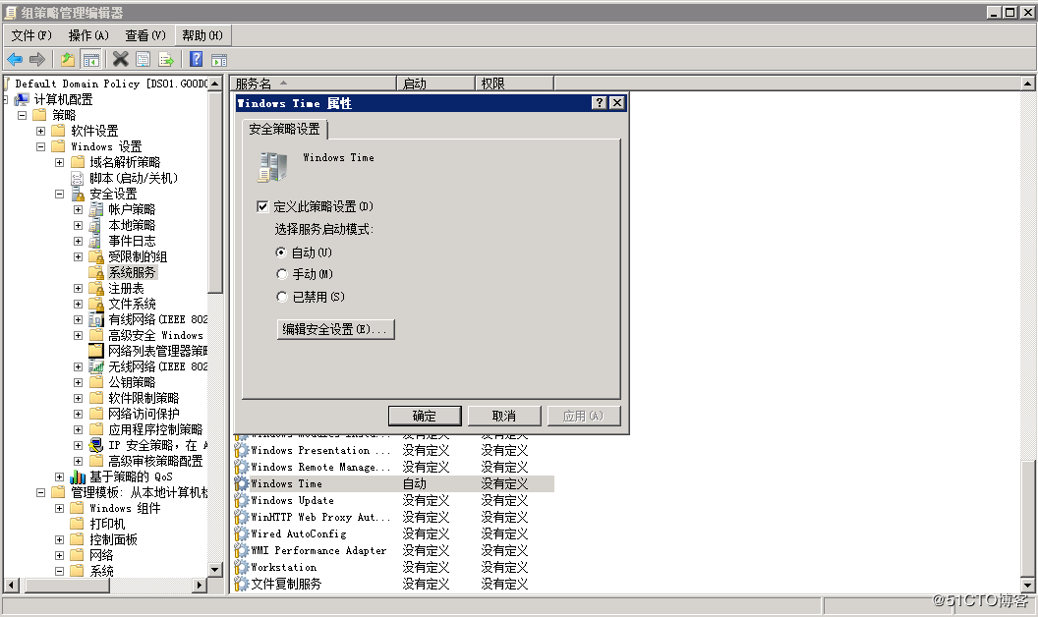Click the export list toolbar icon
Screen dimensions: 1038x617
coord(166,60)
